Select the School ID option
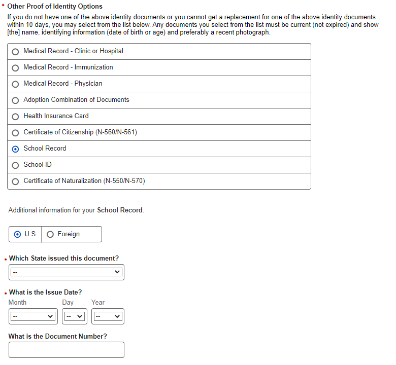 16,165
